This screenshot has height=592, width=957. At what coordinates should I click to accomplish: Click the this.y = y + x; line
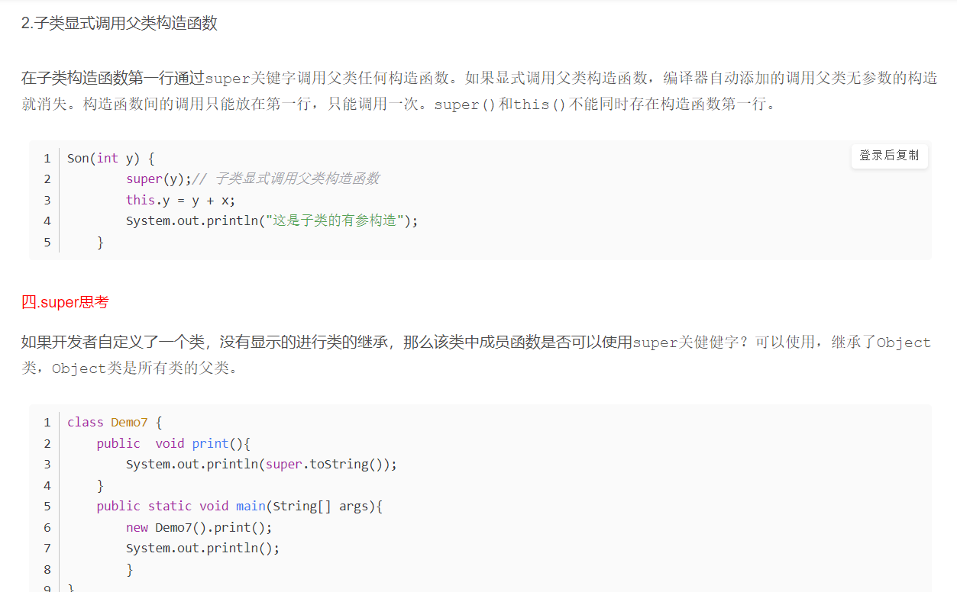181,200
